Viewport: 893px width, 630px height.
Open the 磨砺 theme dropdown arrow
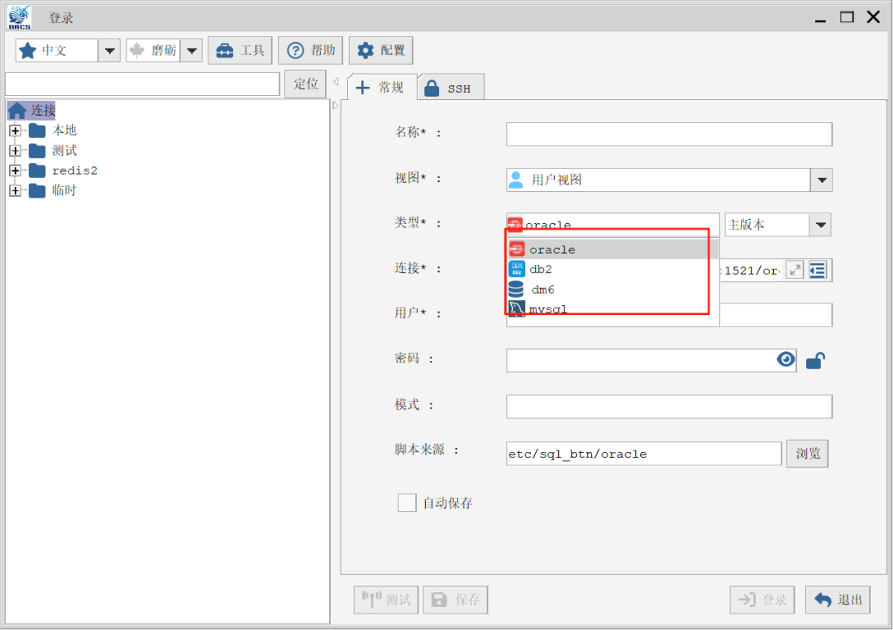[x=192, y=50]
